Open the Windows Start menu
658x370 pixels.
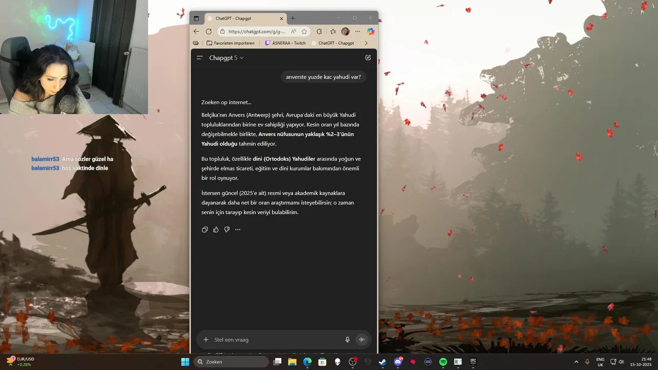[x=185, y=362]
